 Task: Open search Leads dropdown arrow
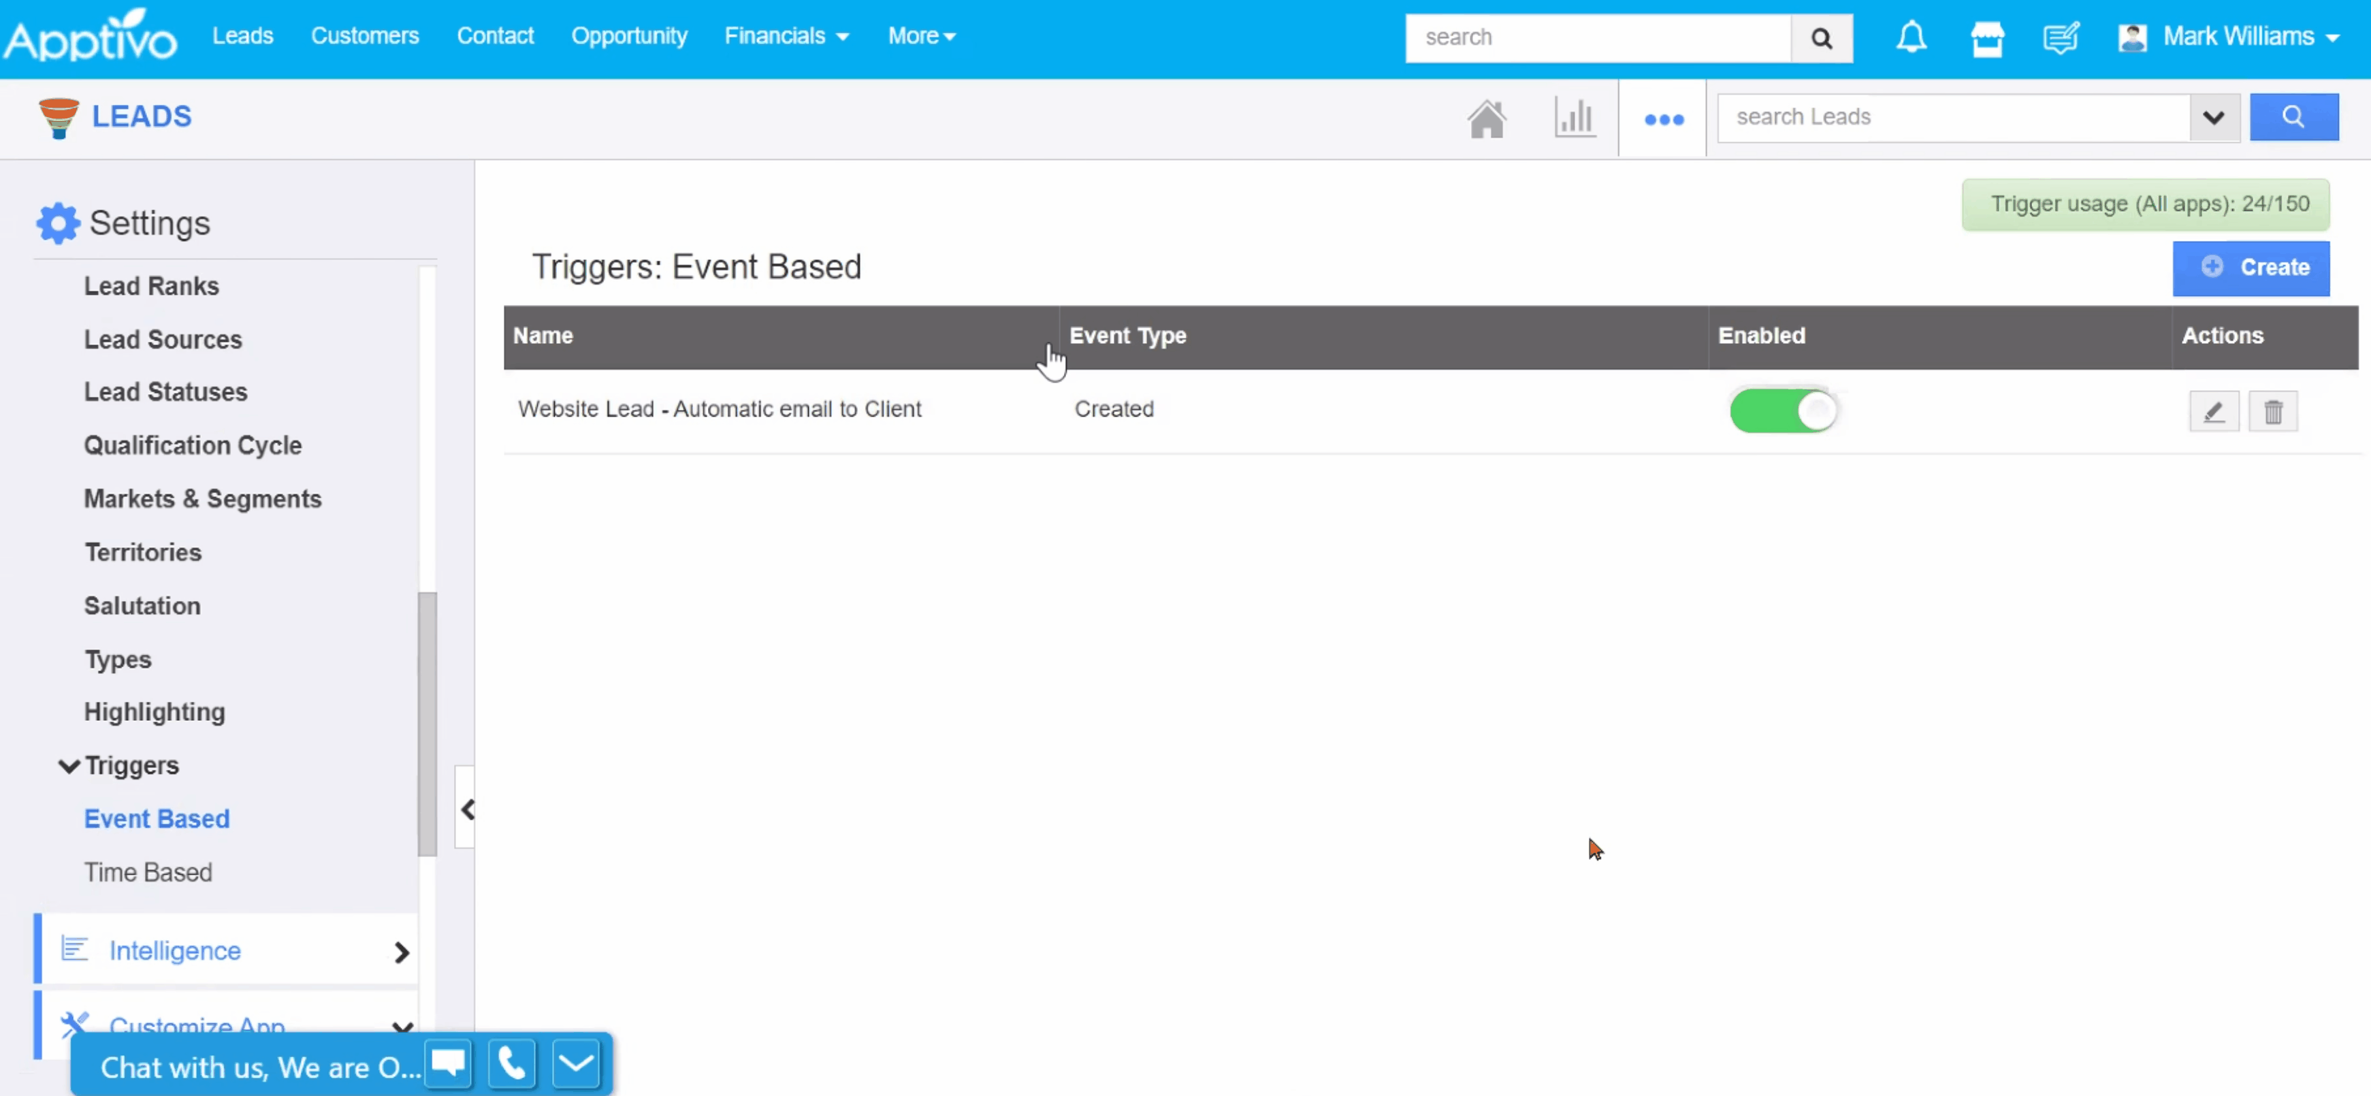(2214, 118)
